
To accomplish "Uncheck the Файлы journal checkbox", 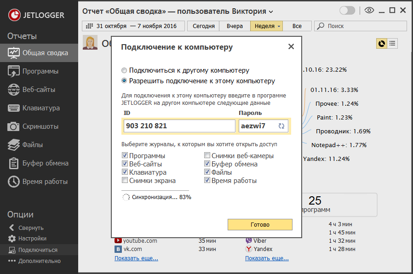I will click(207, 172).
